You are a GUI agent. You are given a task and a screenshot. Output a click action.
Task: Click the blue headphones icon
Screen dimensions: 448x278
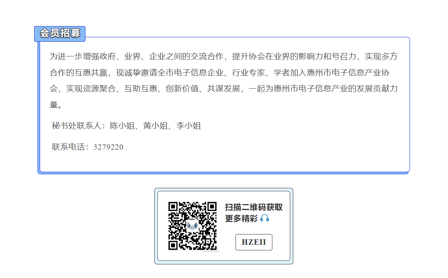(x=265, y=219)
